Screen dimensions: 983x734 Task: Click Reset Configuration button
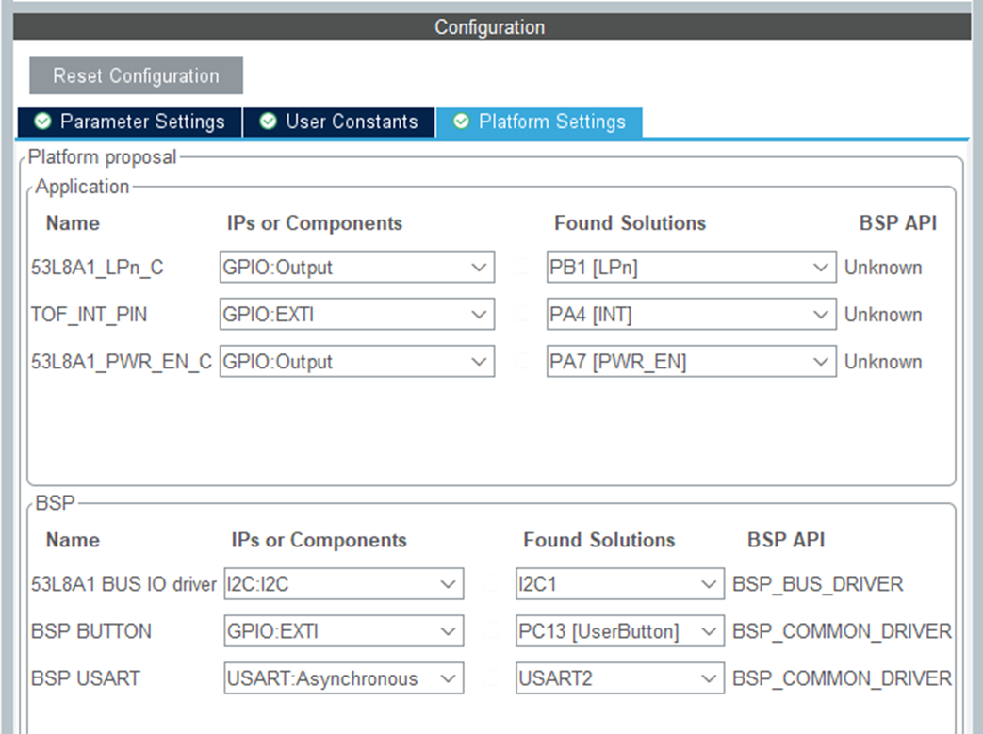(136, 75)
